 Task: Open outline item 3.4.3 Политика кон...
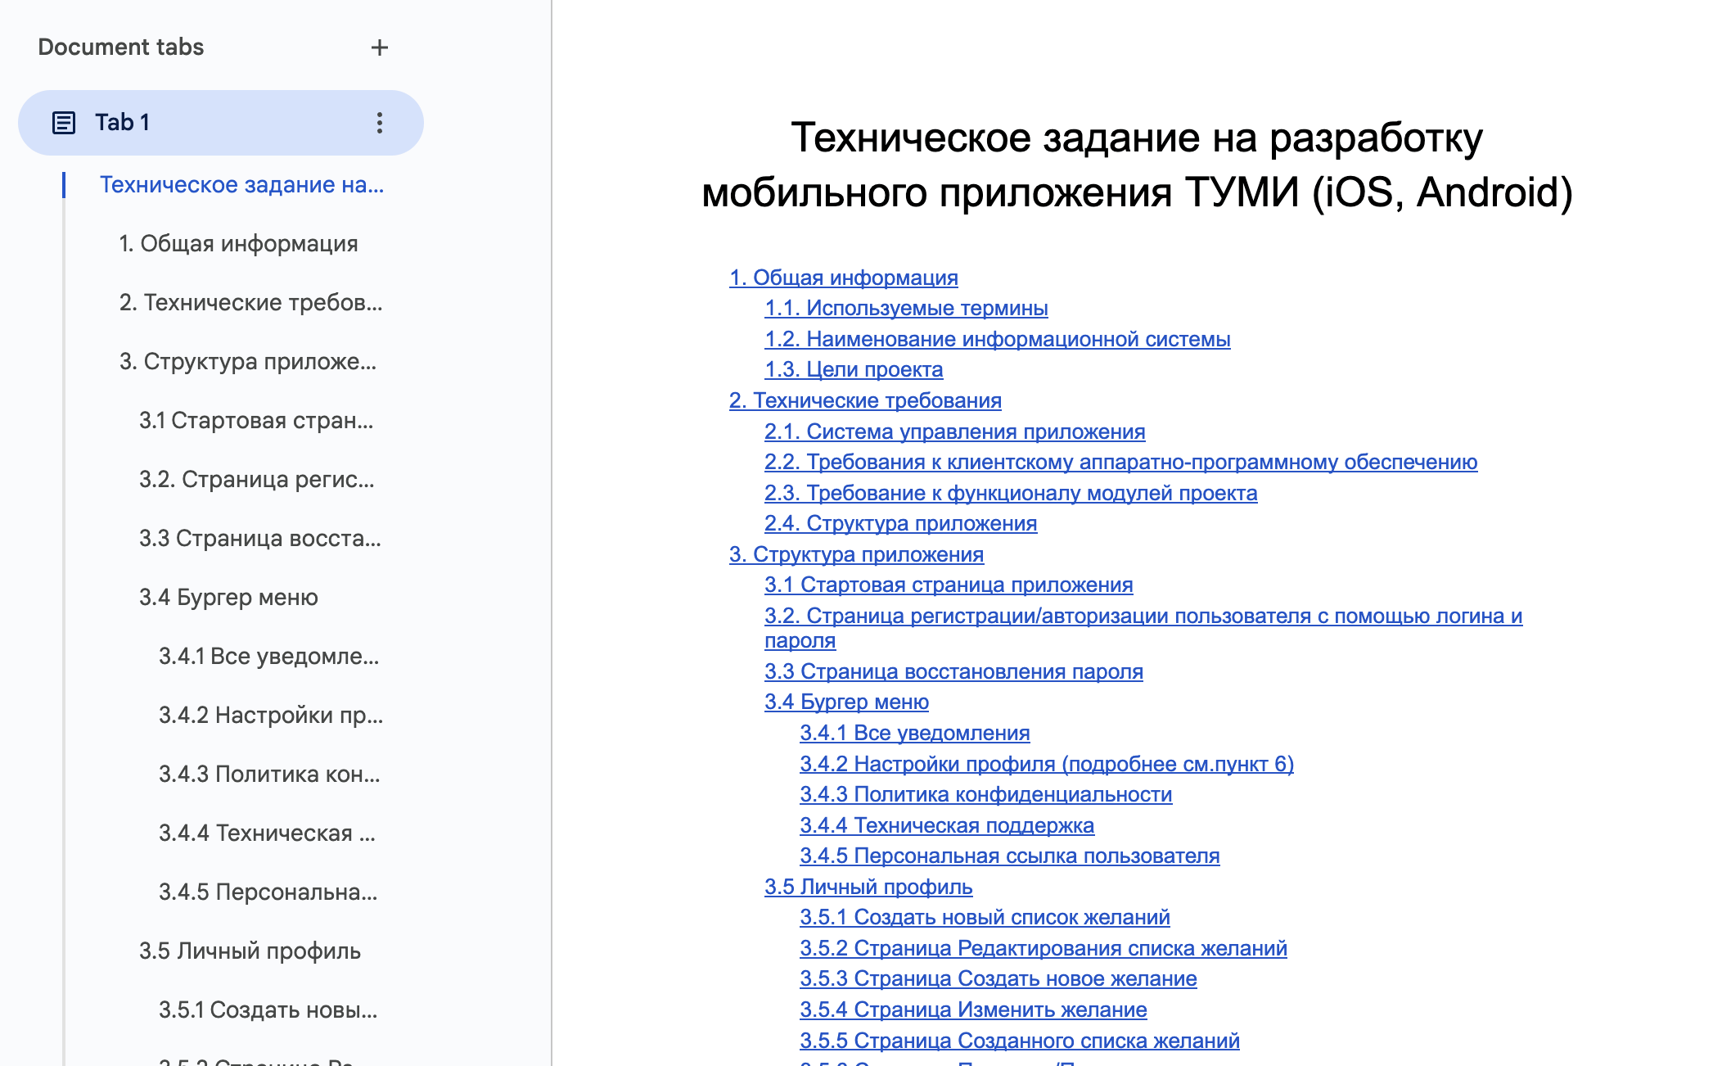pos(269,775)
